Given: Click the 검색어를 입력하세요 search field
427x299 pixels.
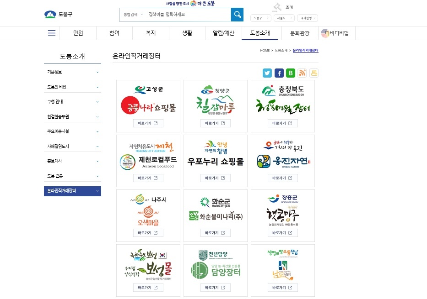Looking at the screenshot, I should pos(188,15).
